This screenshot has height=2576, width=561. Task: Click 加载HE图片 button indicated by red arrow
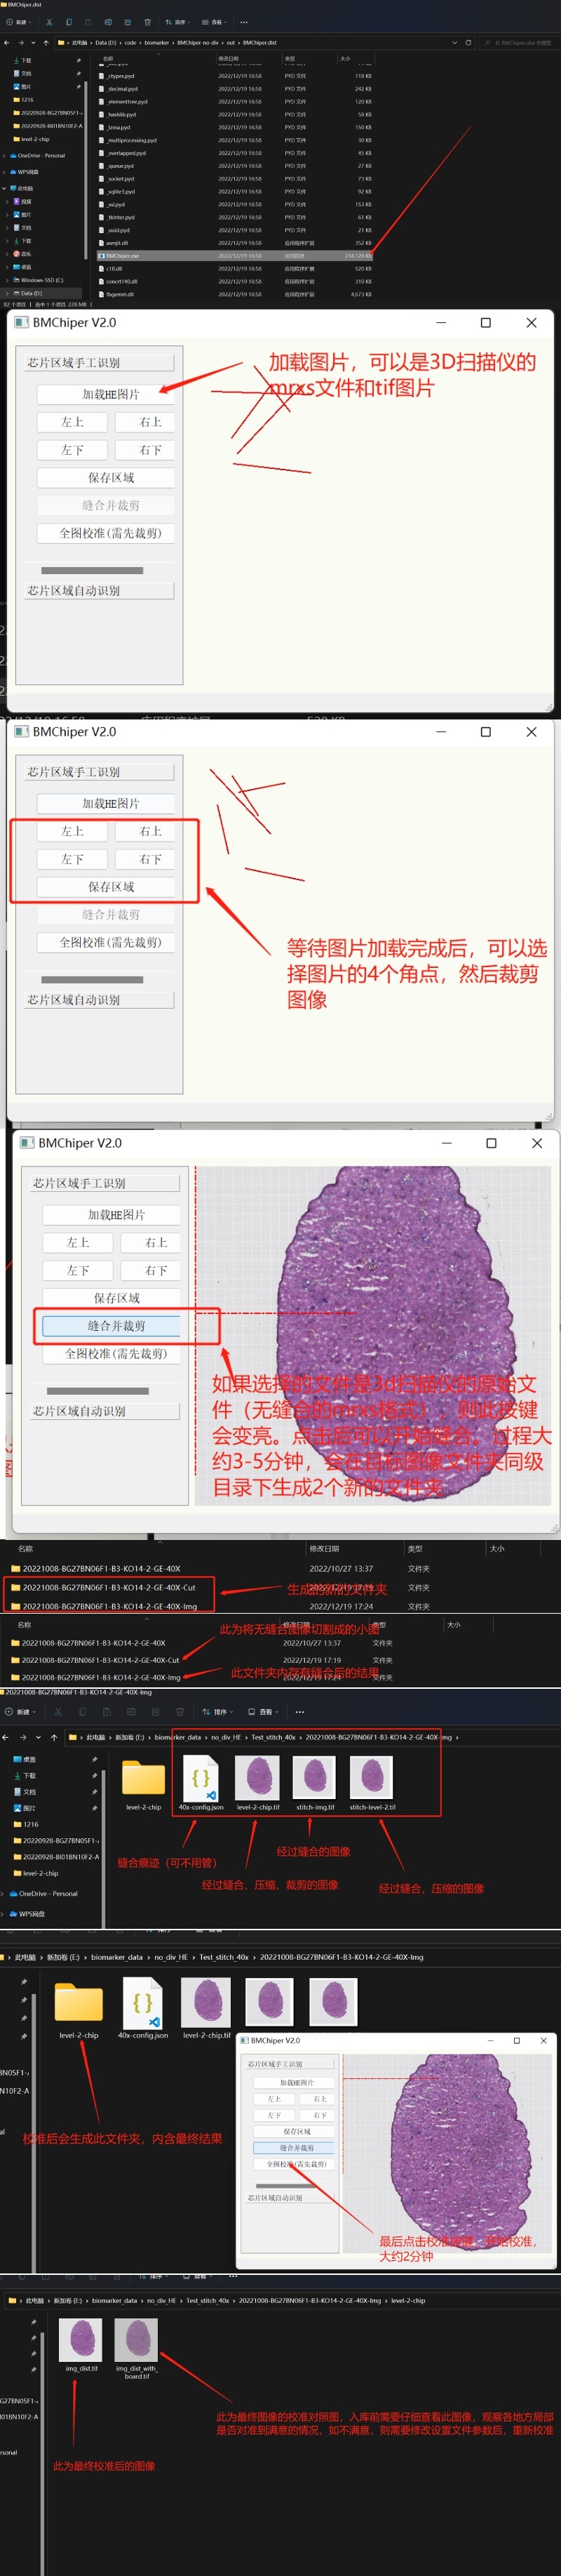pos(110,394)
